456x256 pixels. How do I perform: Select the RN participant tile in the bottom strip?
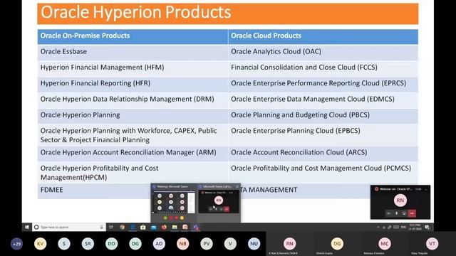coord(289,244)
